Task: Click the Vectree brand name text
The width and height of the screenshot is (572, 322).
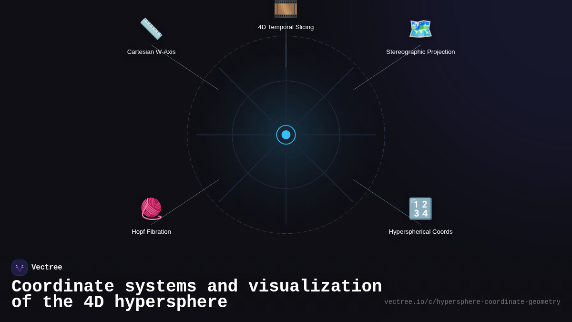Action: pyautogui.click(x=47, y=267)
